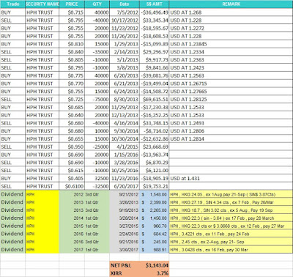The width and height of the screenshot is (293, 277).
Task: Select dividend date 9/21/2012
Action: [x=125, y=194]
